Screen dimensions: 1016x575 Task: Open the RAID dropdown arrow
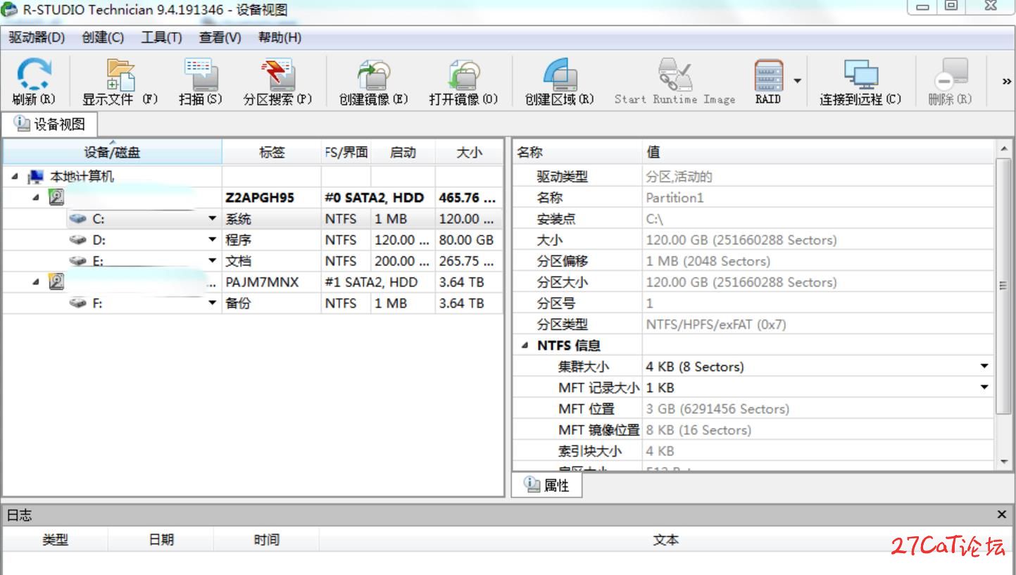point(797,80)
